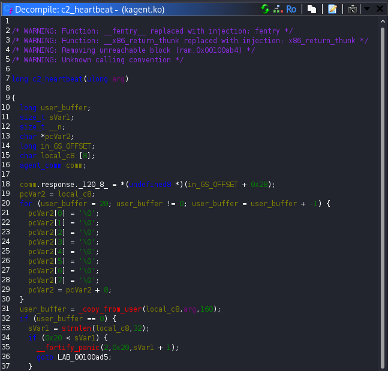The width and height of the screenshot is (388, 371).
Task: Select the c2_heartbeat function name in signature
Action: tap(57, 79)
